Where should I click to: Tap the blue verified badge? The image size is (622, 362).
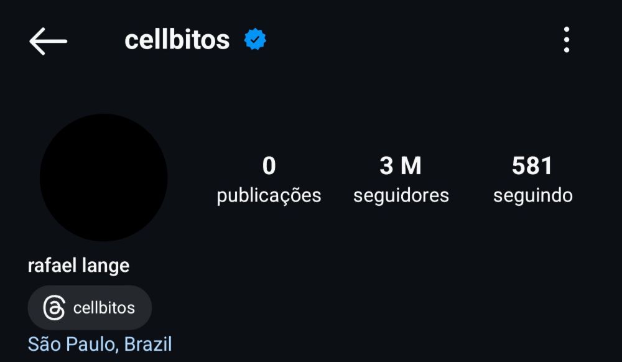pos(255,39)
